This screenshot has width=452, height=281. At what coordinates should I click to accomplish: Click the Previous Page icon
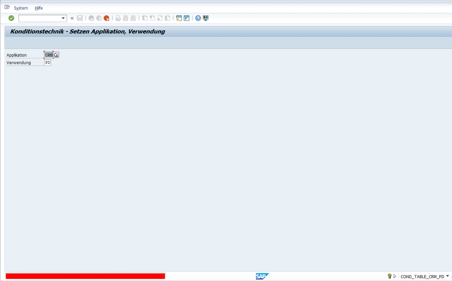[152, 18]
